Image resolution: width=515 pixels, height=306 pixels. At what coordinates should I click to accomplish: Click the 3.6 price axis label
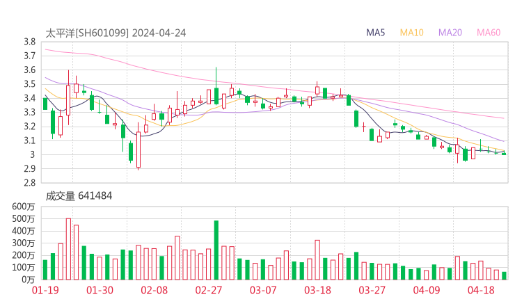(x=29, y=70)
